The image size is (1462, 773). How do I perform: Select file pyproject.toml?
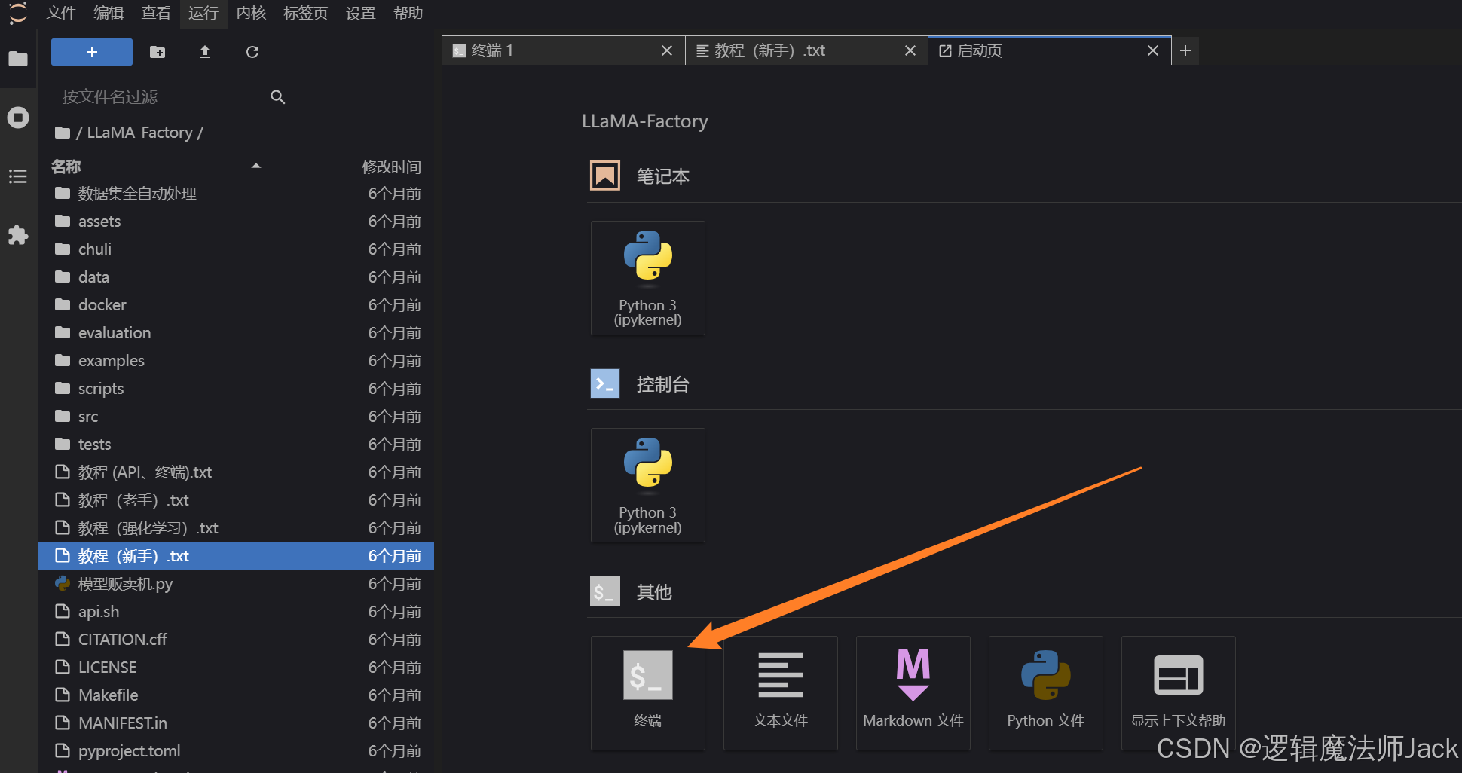click(x=236, y=751)
